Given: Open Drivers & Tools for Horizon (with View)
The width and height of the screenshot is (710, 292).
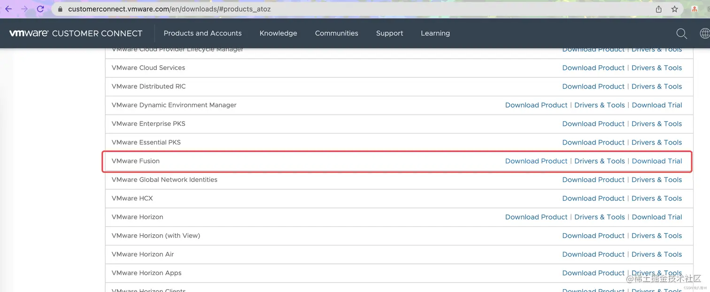Looking at the screenshot, I should (656, 236).
